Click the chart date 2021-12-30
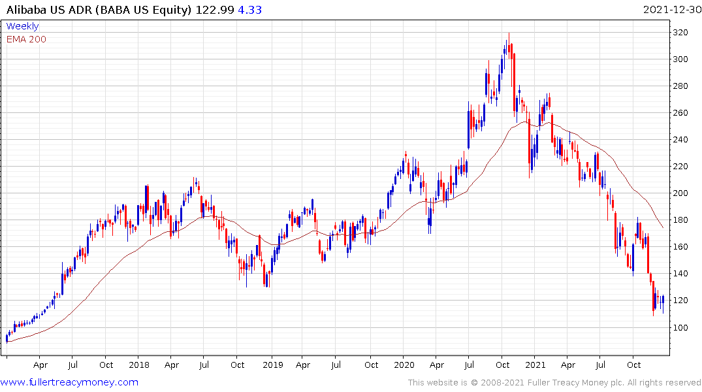The image size is (702, 392). coord(672,10)
